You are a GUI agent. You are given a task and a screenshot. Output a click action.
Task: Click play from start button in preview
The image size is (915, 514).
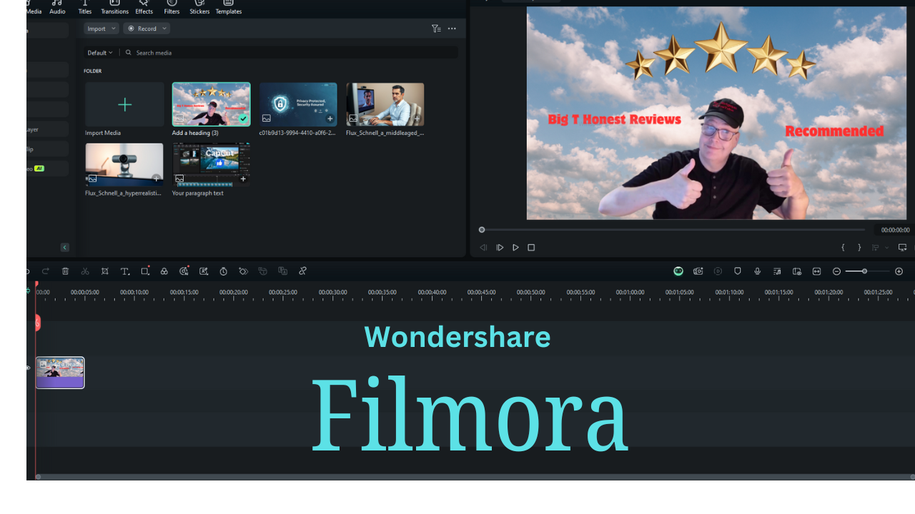tap(500, 248)
